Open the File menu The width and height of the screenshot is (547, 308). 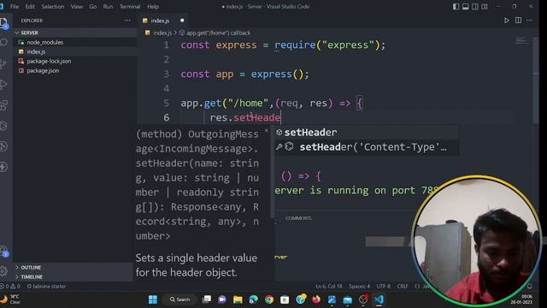coord(15,7)
